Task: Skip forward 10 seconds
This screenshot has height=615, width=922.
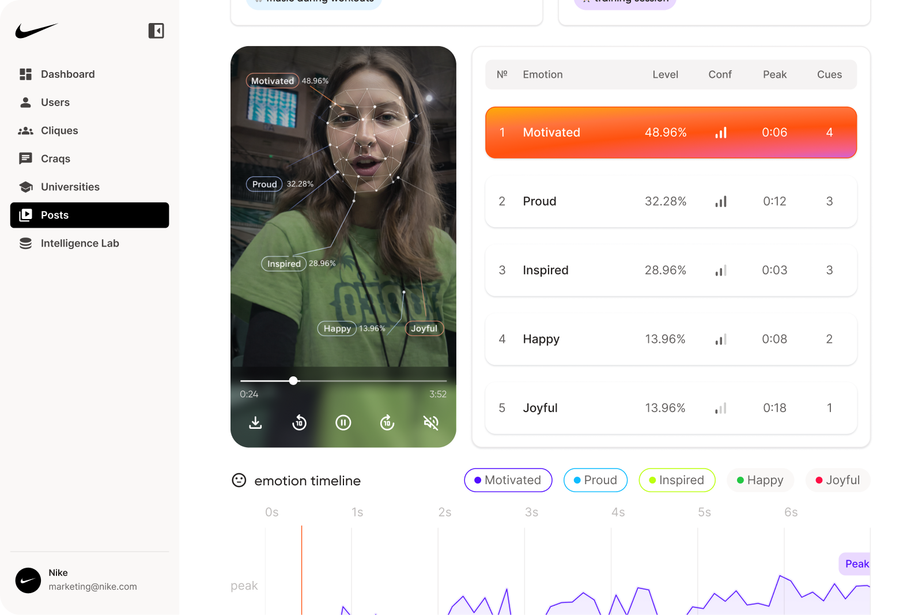Action: (x=387, y=423)
